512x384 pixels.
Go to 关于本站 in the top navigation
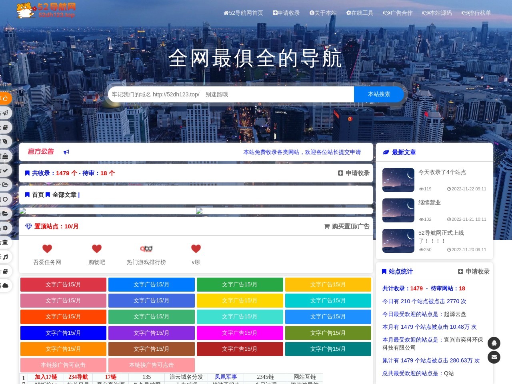(323, 13)
